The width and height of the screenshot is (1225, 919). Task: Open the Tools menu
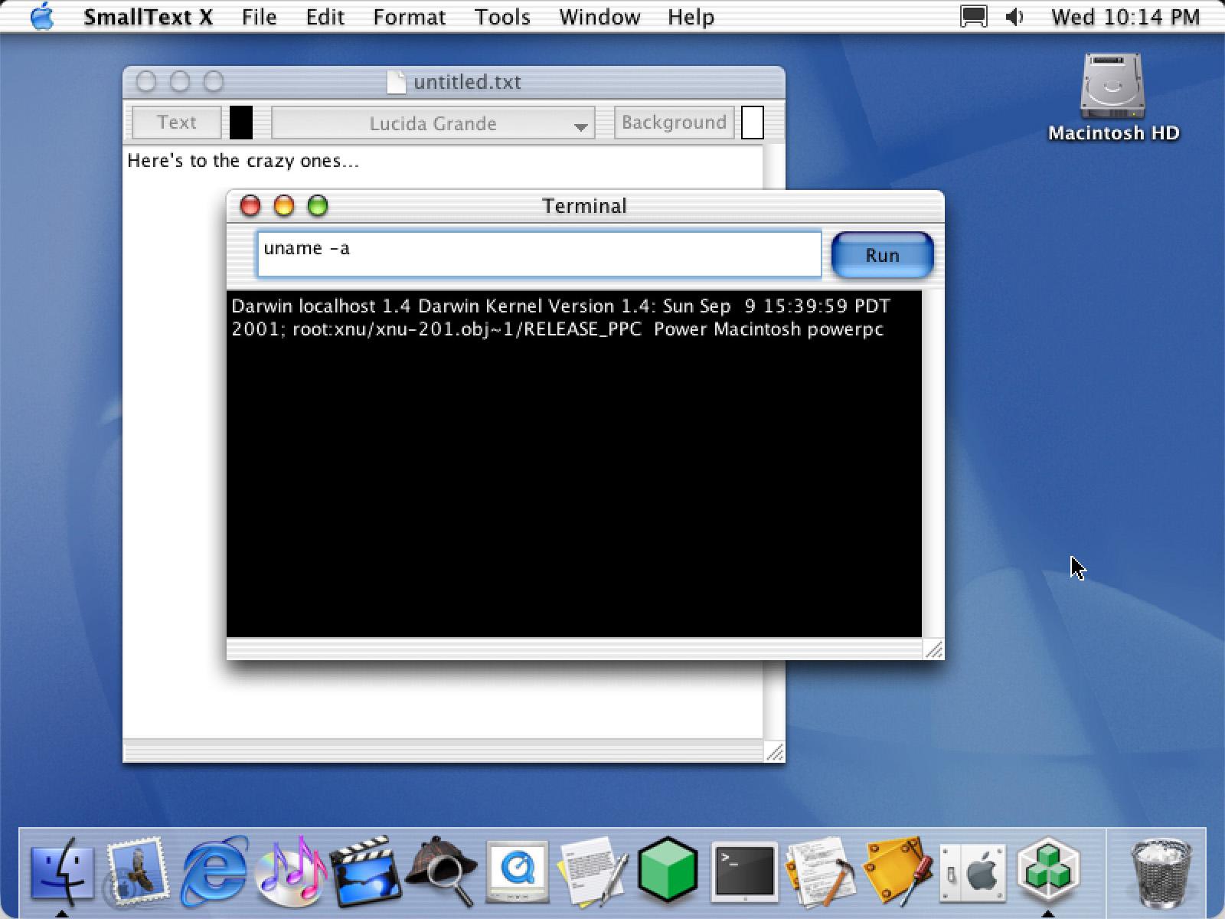(x=502, y=17)
